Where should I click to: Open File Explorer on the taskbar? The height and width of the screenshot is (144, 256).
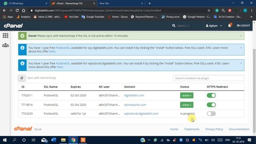pos(63,140)
